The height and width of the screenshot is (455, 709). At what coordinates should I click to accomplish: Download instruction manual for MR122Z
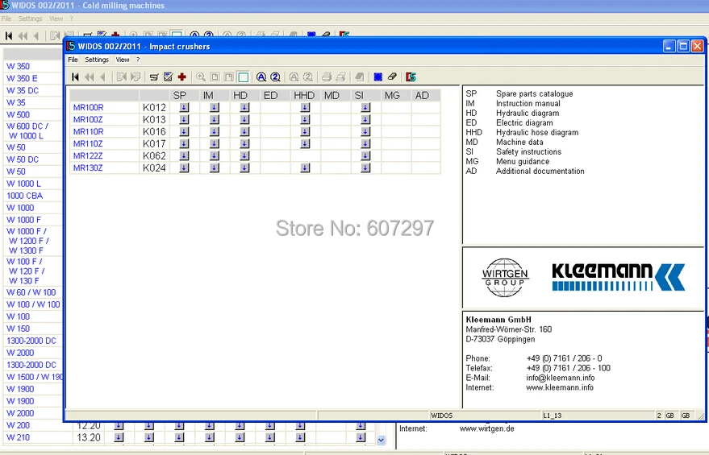pyautogui.click(x=215, y=155)
